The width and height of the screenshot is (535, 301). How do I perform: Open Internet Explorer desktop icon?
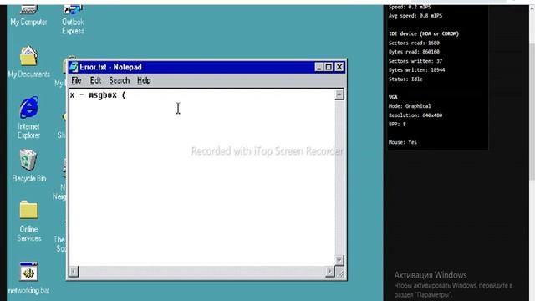[x=28, y=118]
